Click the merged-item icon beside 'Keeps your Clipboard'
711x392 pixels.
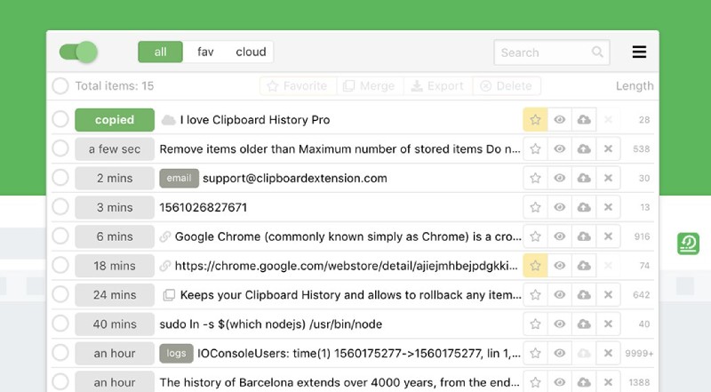coord(169,295)
